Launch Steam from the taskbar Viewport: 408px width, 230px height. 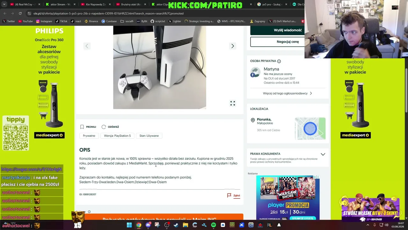pos(176,225)
